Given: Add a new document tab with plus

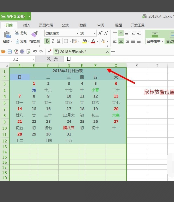Looking at the screenshot, I should tap(113, 52).
